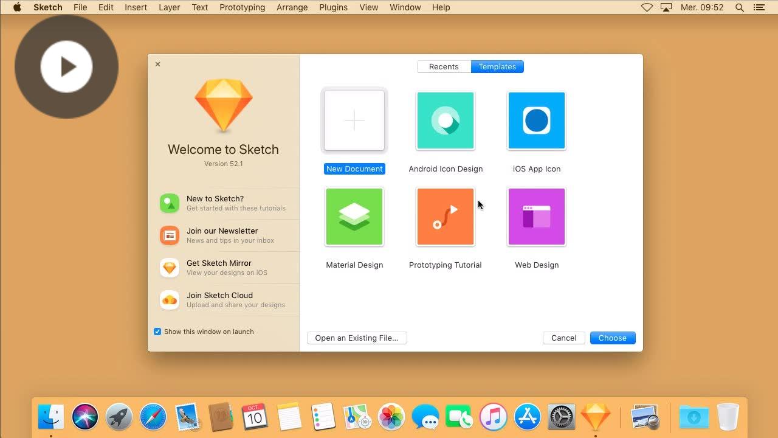Pick the Prototyping Tutorial template icon
This screenshot has height=438, width=778.
446,217
